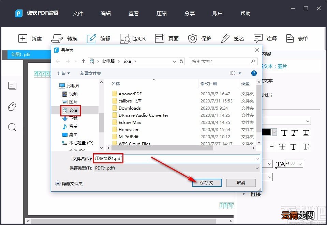Select the ApowerPDF folder

point(127,94)
